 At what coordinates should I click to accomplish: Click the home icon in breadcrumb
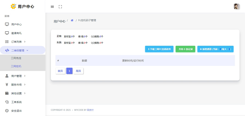[x=72, y=20]
